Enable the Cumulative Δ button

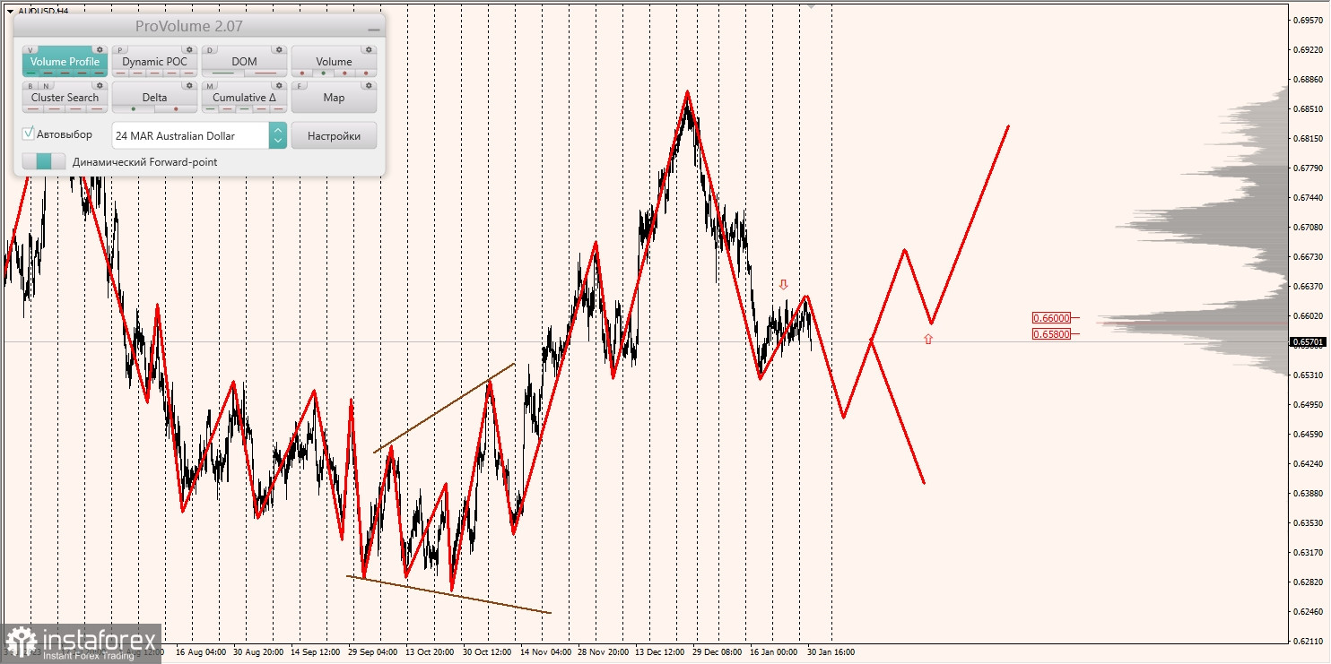(x=244, y=97)
